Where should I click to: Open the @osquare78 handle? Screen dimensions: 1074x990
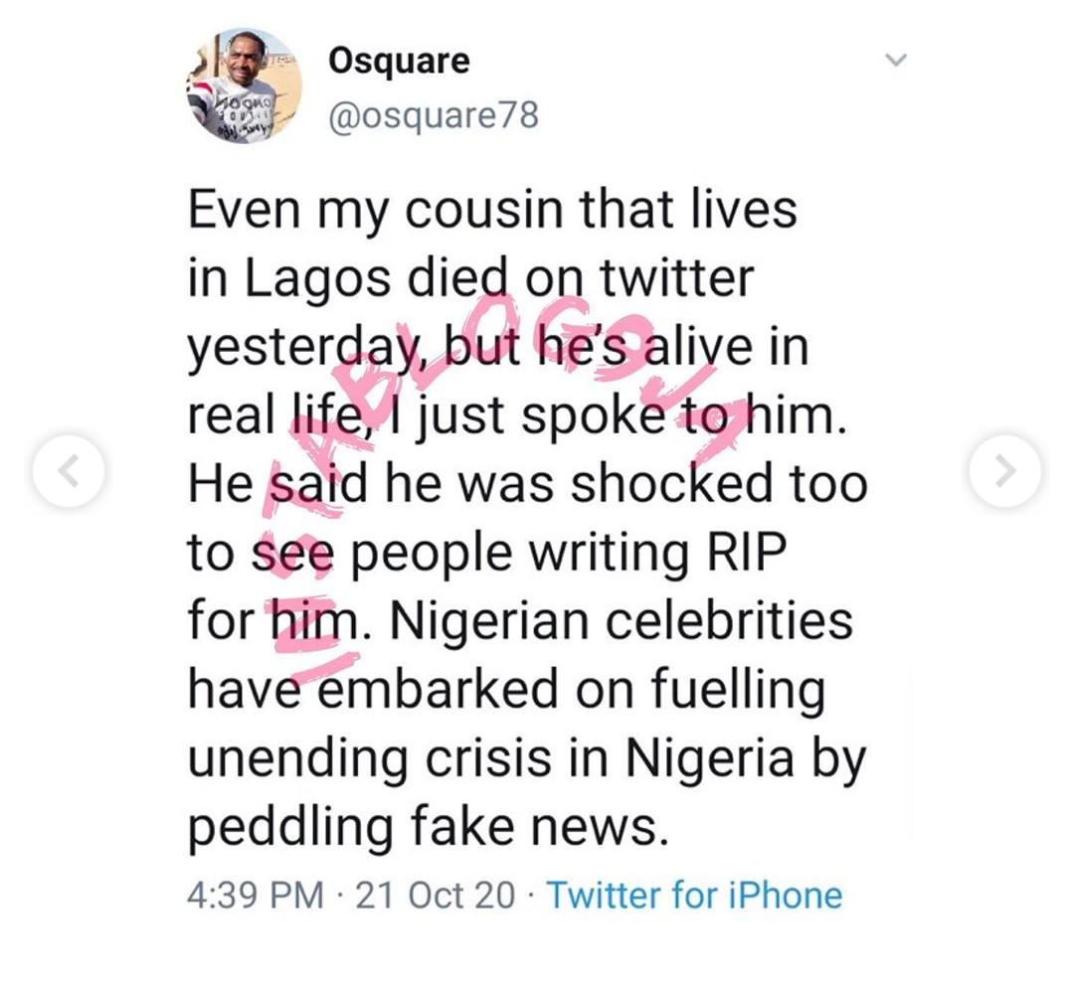pyautogui.click(x=433, y=115)
